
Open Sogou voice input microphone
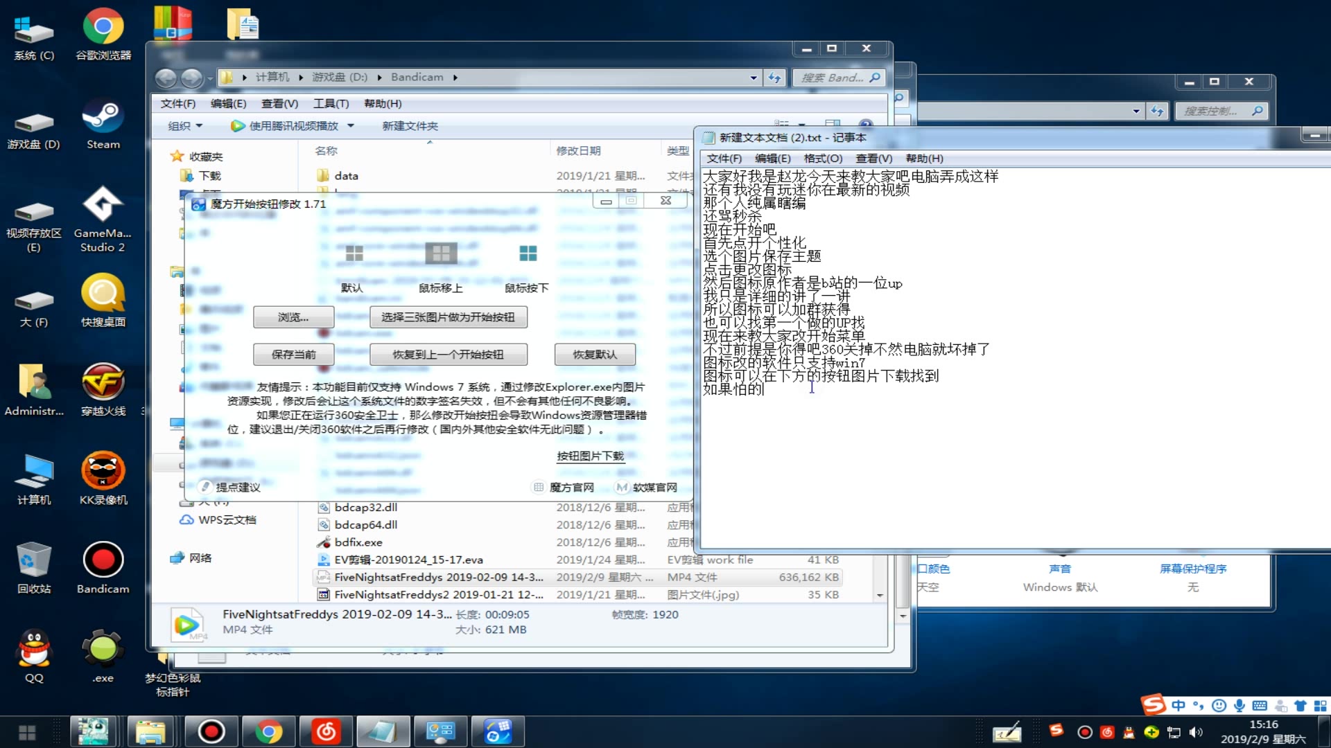(x=1239, y=706)
